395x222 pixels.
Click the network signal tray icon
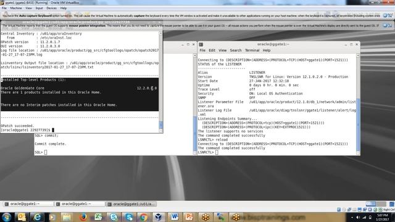click(x=364, y=217)
